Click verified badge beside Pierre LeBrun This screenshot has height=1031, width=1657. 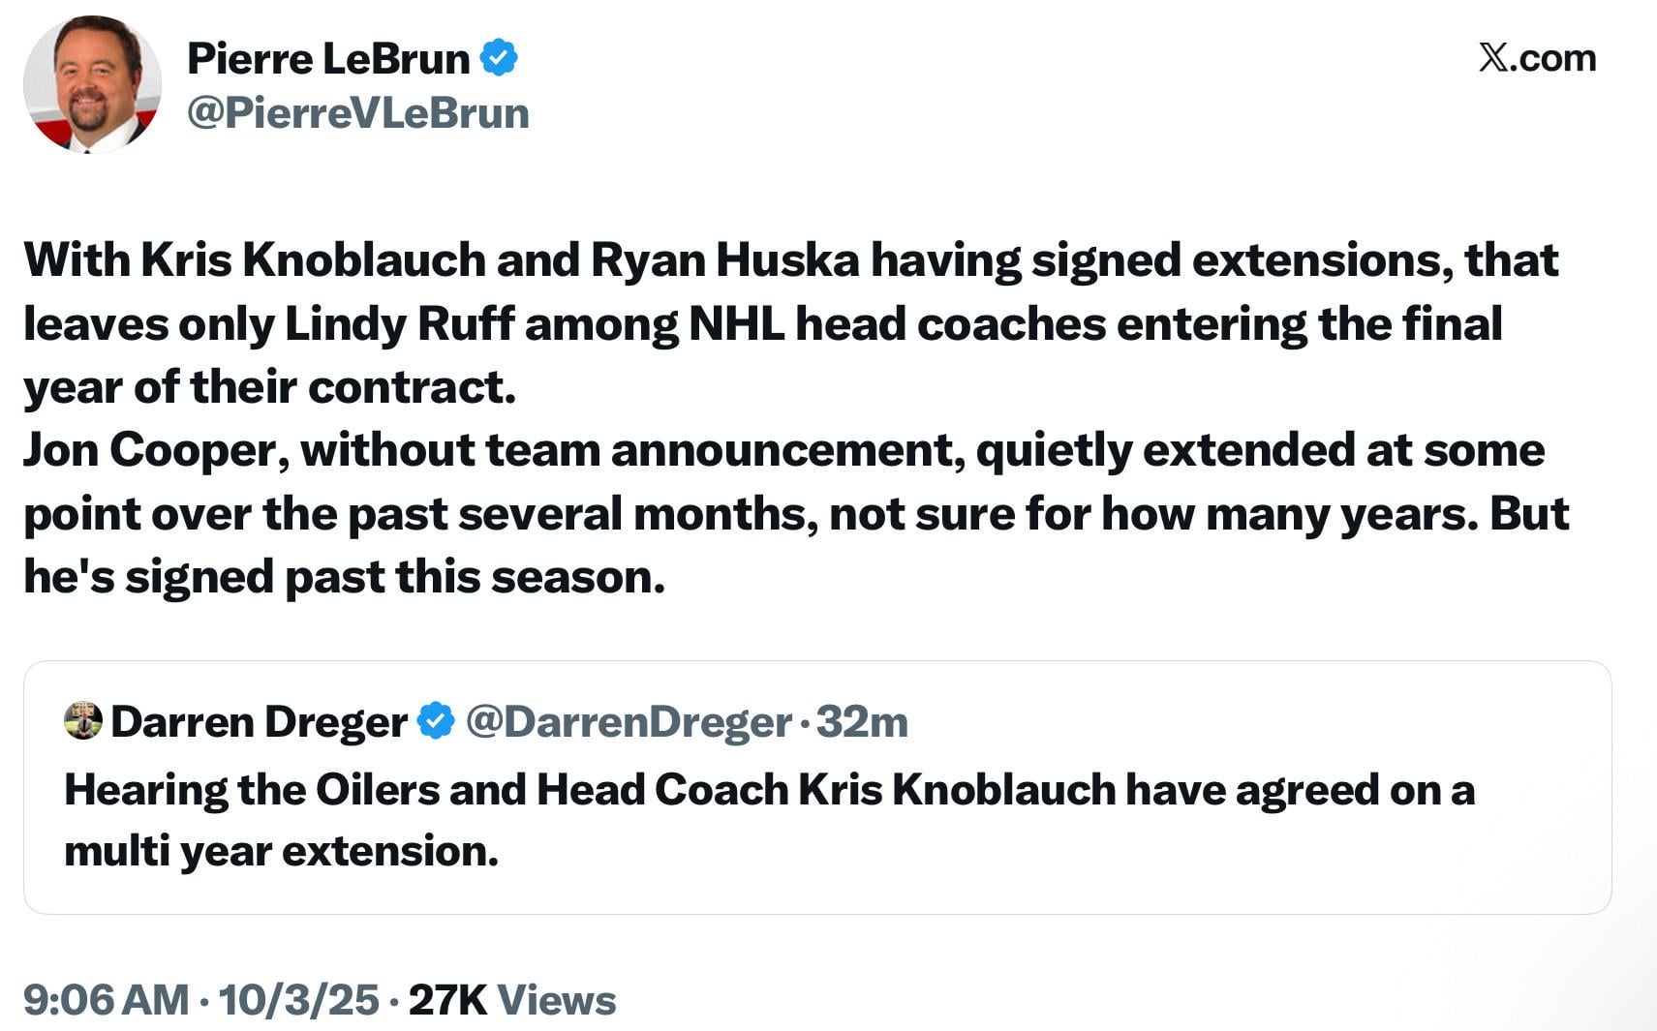coord(500,58)
